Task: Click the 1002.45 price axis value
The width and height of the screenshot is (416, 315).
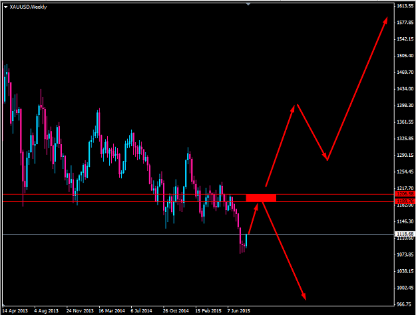Action: coord(405,288)
